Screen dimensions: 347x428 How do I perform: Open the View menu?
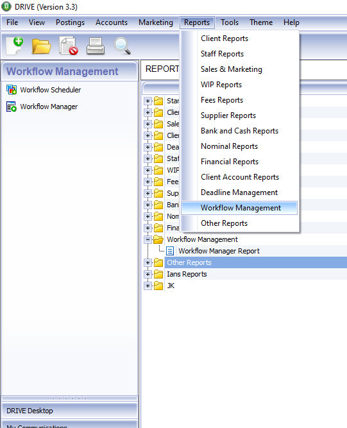(37, 22)
